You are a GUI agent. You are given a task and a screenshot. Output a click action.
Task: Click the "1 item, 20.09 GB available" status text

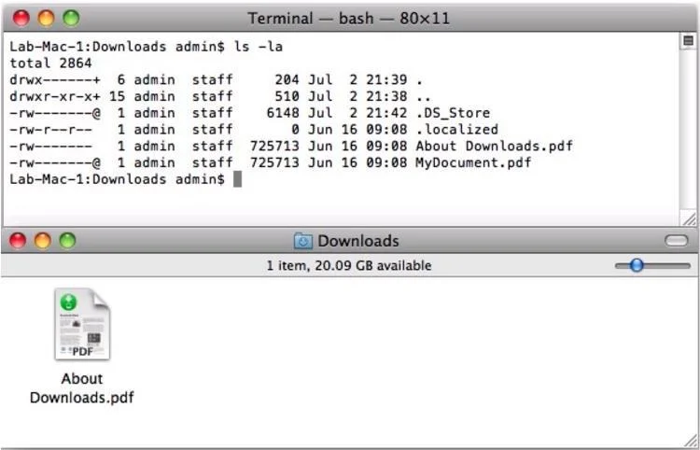pos(349,266)
